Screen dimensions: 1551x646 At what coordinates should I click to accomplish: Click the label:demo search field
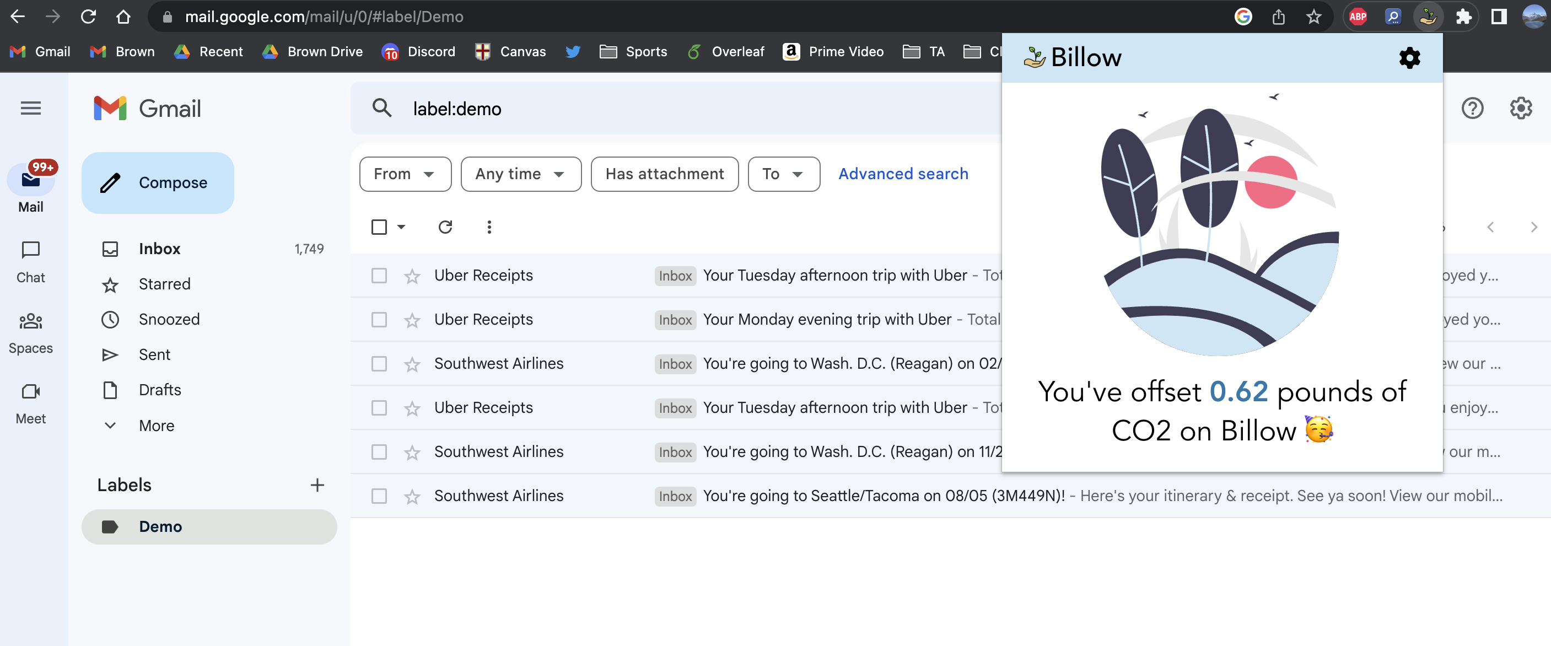tap(663, 109)
